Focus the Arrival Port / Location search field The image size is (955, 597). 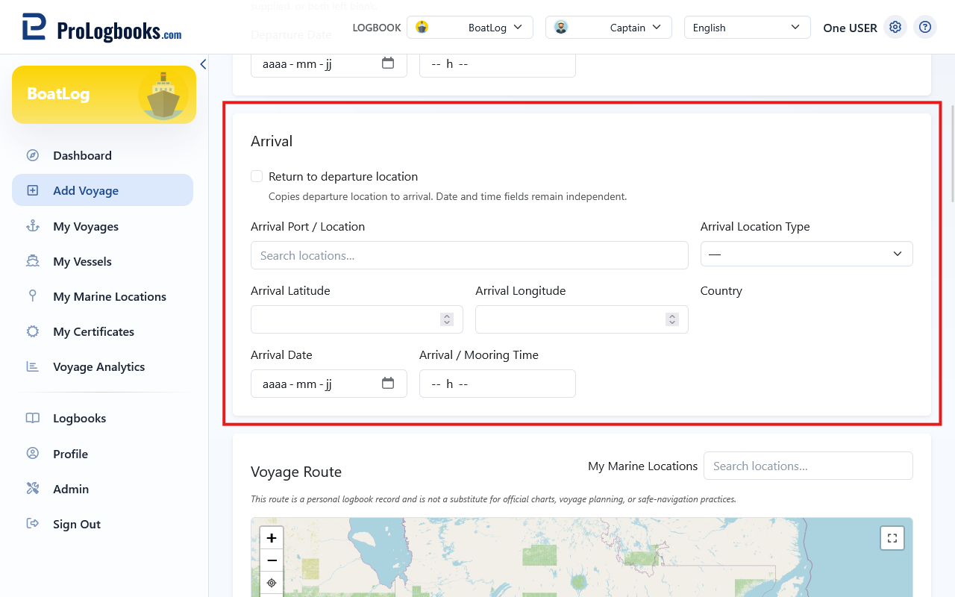coord(469,255)
